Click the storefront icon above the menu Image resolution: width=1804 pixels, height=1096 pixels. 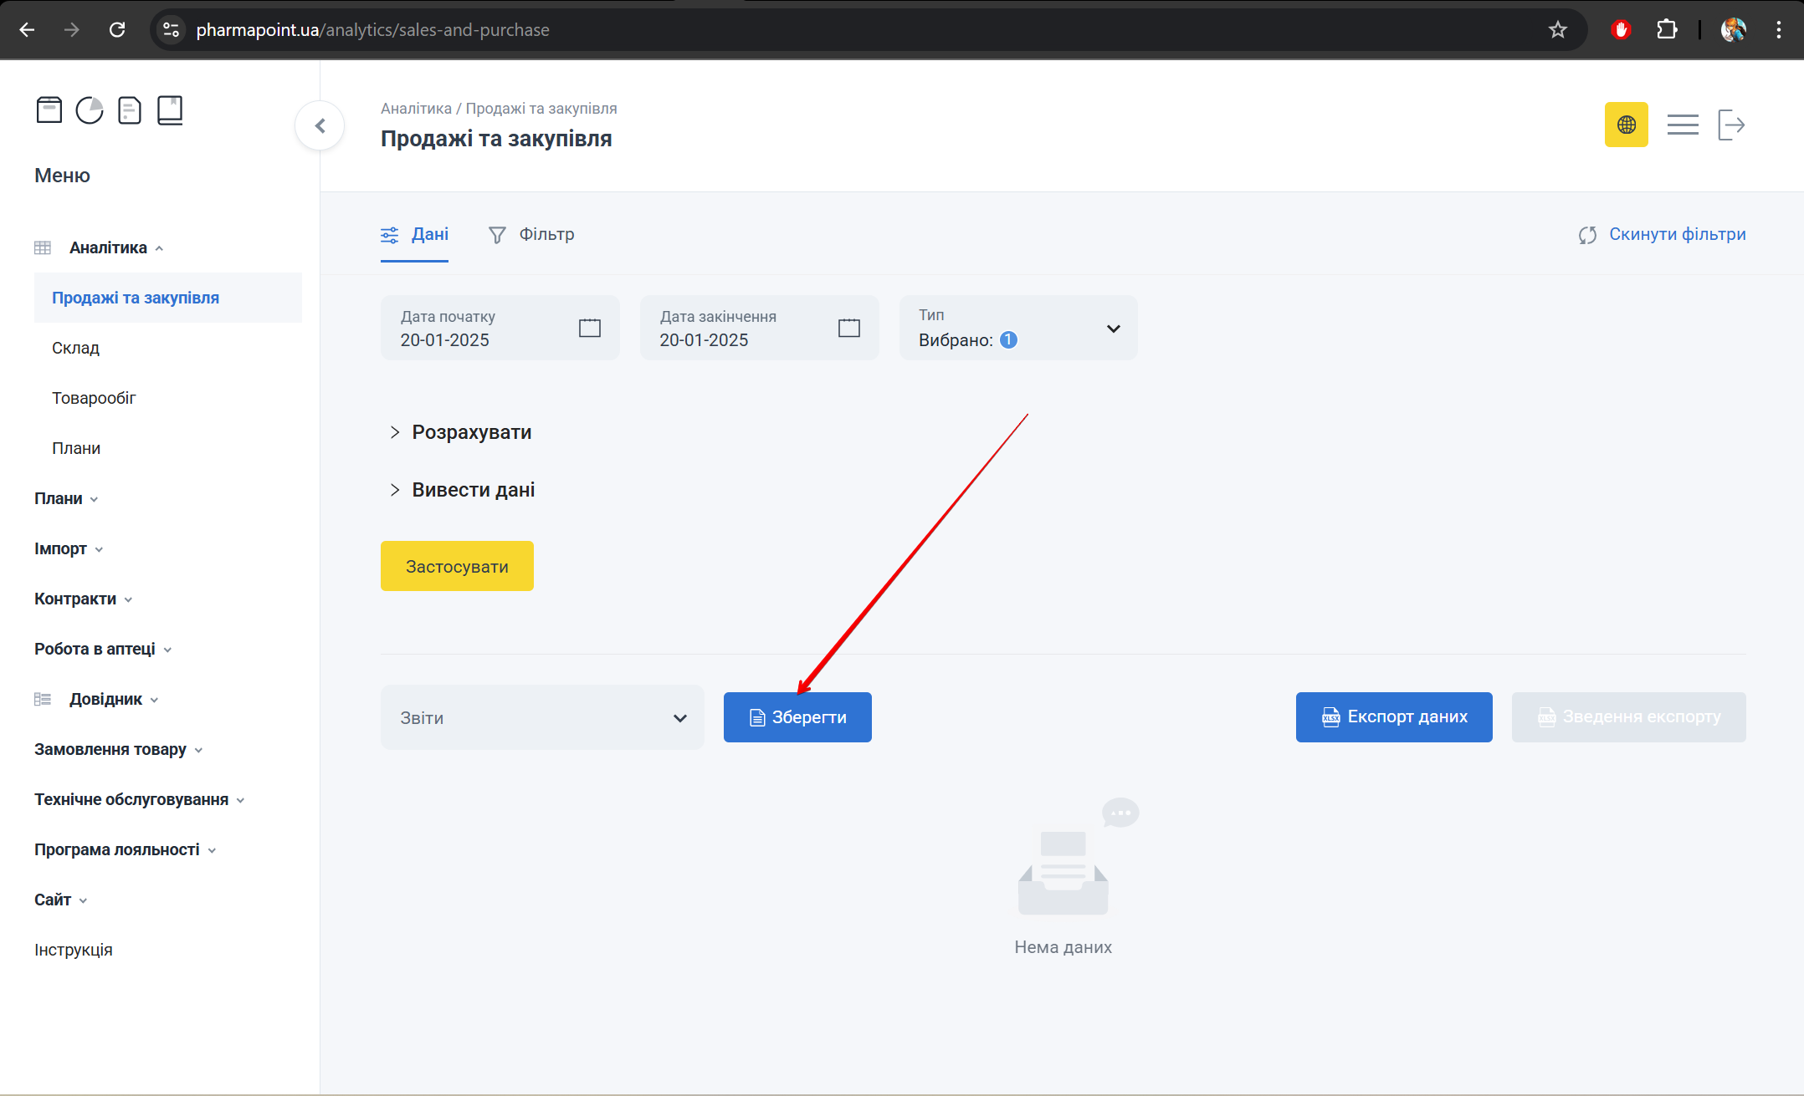coord(49,110)
